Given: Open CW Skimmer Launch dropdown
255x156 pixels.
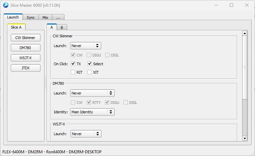Looking at the screenshot, I should [x=86, y=46].
